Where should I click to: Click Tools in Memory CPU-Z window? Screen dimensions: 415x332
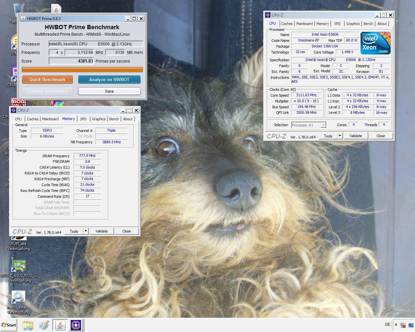click(74, 231)
